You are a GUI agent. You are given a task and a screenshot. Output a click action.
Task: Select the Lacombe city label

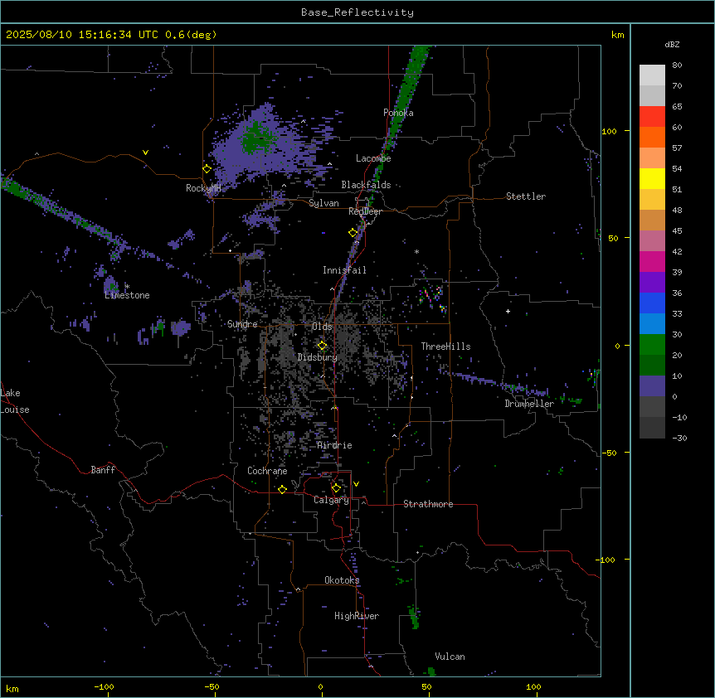(373, 158)
